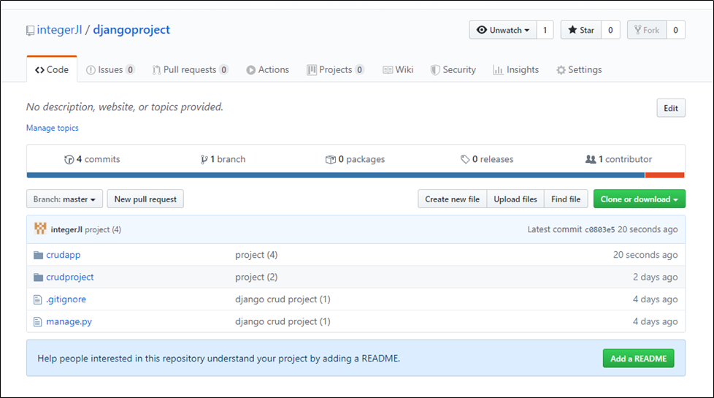714x398 pixels.
Task: Click the Edit description button
Action: pos(671,108)
